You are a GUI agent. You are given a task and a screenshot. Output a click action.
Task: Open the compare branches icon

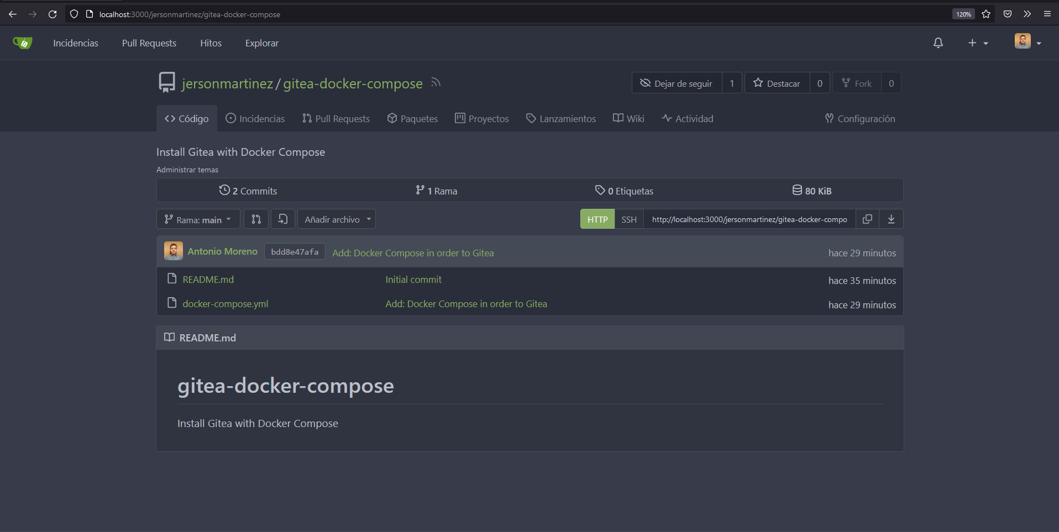coord(256,219)
